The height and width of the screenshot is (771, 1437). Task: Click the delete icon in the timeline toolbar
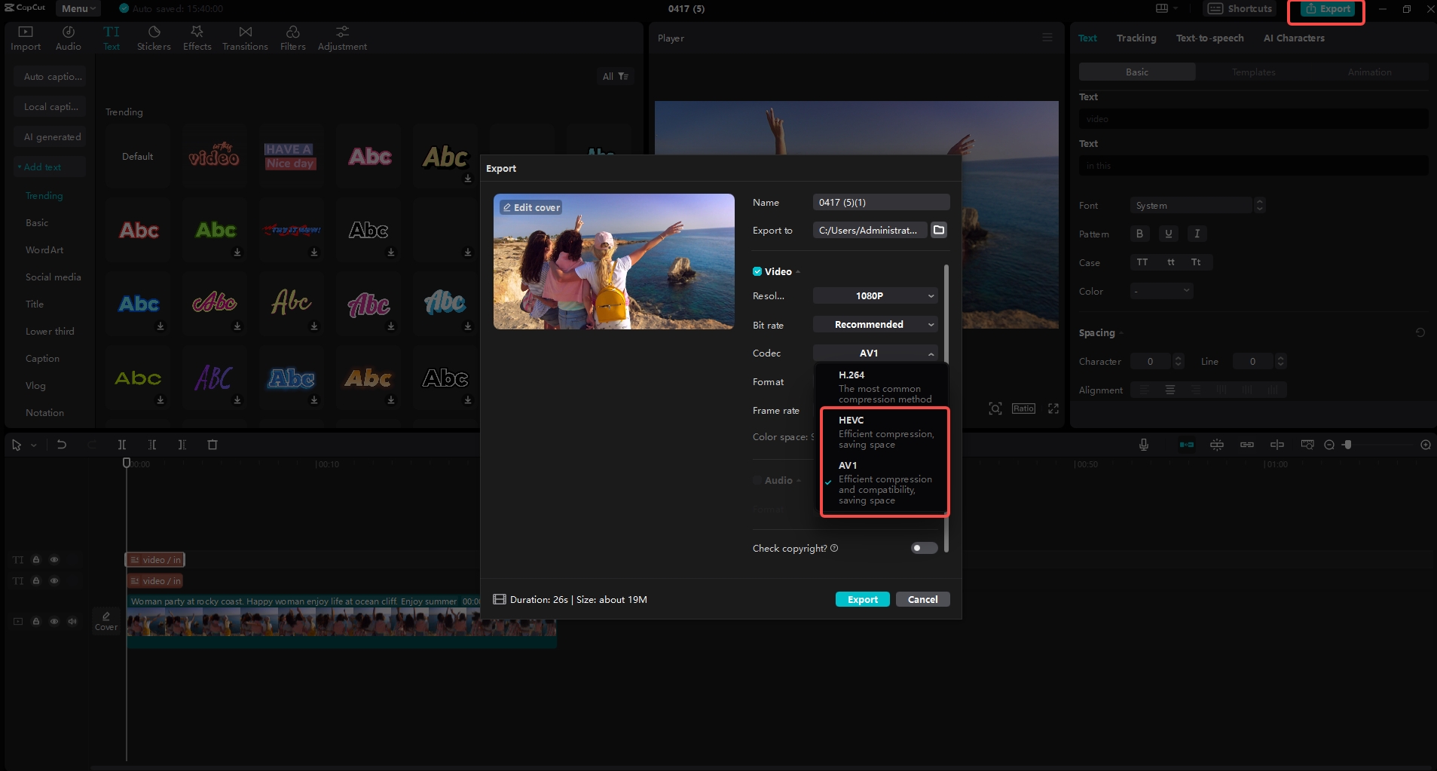point(212,445)
